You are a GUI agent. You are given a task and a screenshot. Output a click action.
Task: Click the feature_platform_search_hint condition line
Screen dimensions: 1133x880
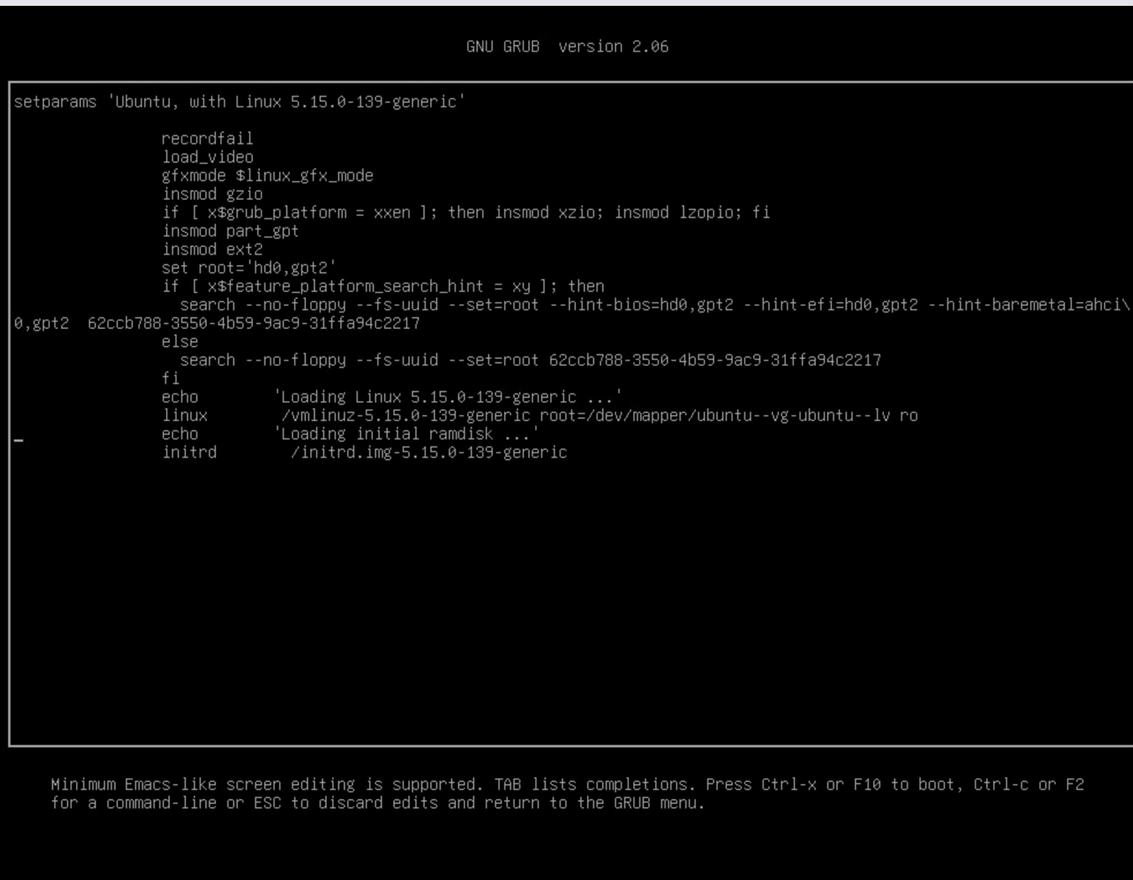[x=382, y=286]
